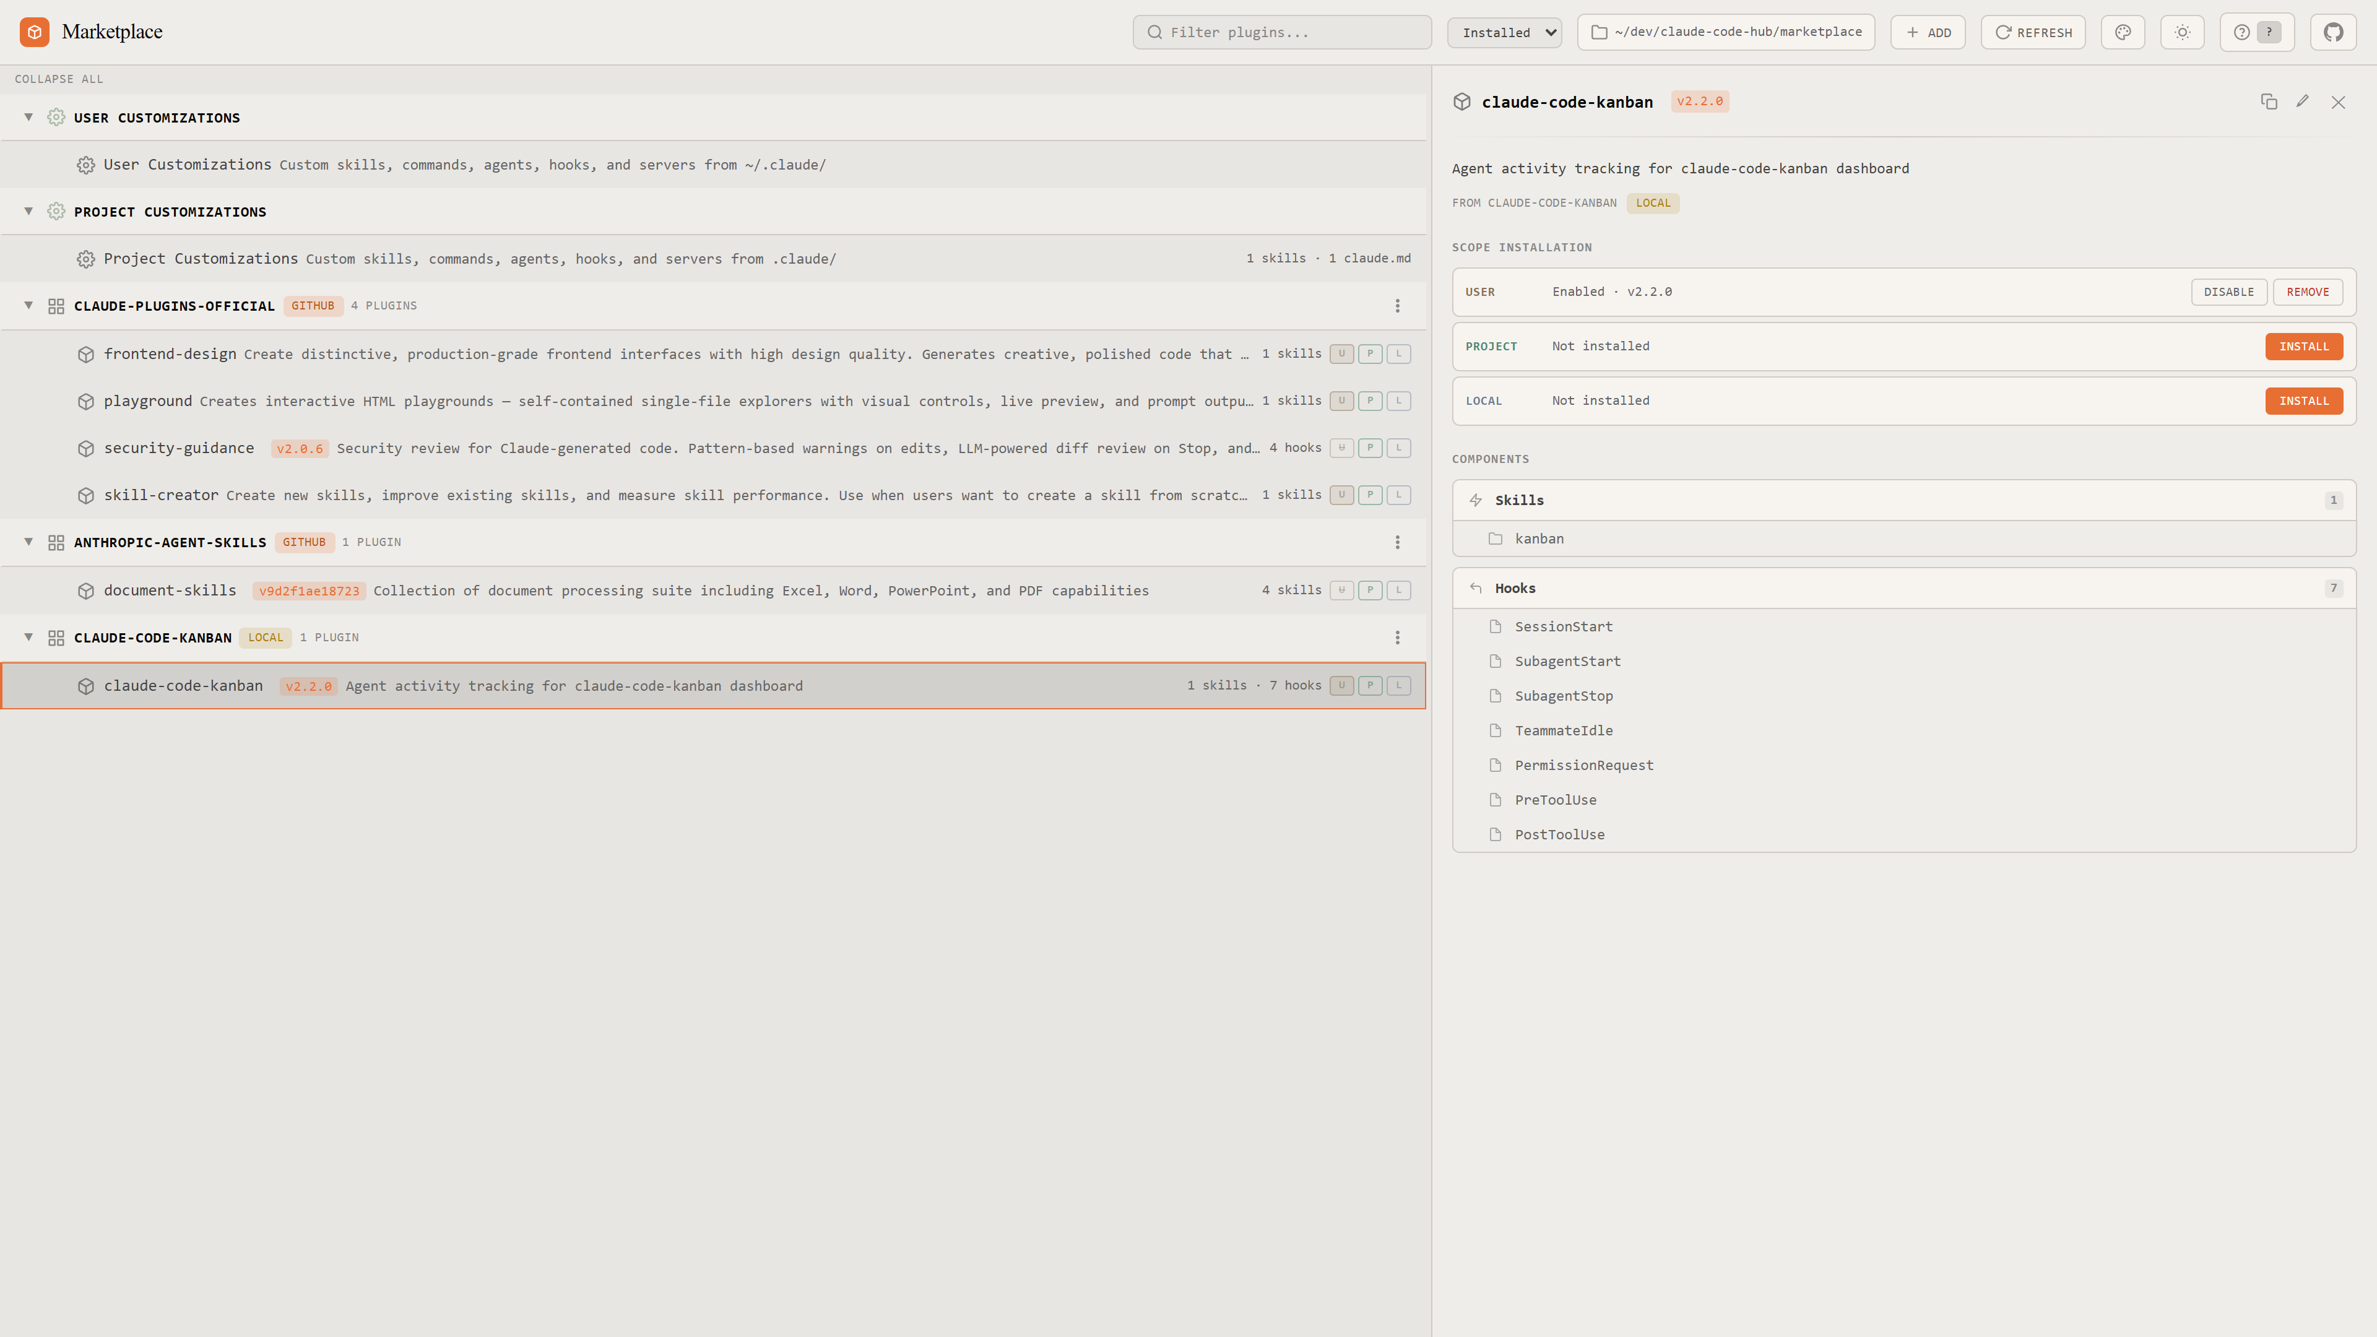This screenshot has height=1337, width=2377.
Task: Open the PermissionRequest hook entry
Action: pos(1903,766)
